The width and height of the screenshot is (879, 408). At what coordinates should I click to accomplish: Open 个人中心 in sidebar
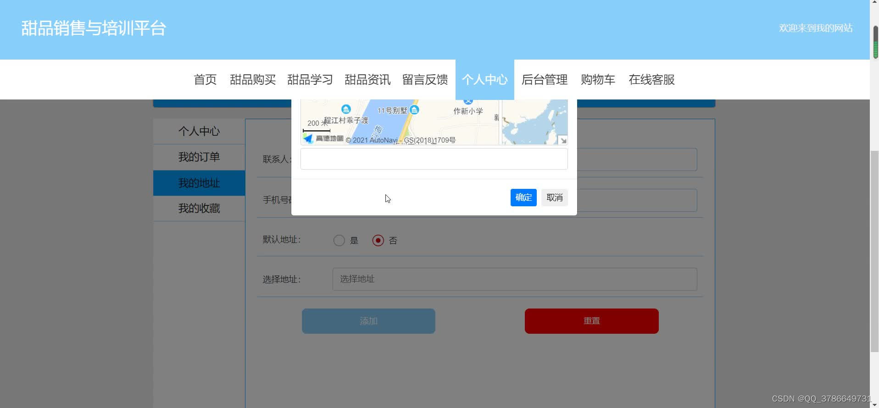click(x=199, y=132)
